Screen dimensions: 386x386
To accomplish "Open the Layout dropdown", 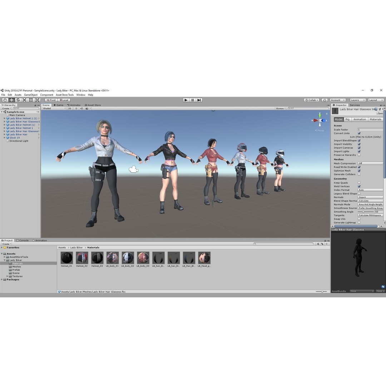I will 376,100.
